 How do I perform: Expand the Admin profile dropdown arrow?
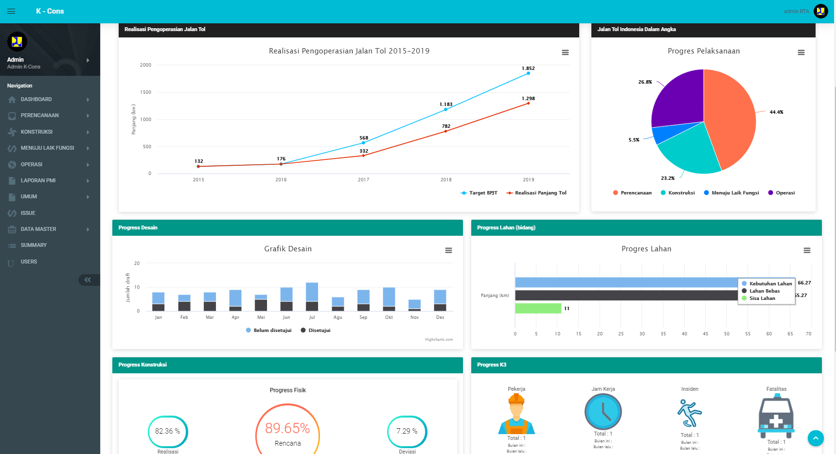point(88,60)
